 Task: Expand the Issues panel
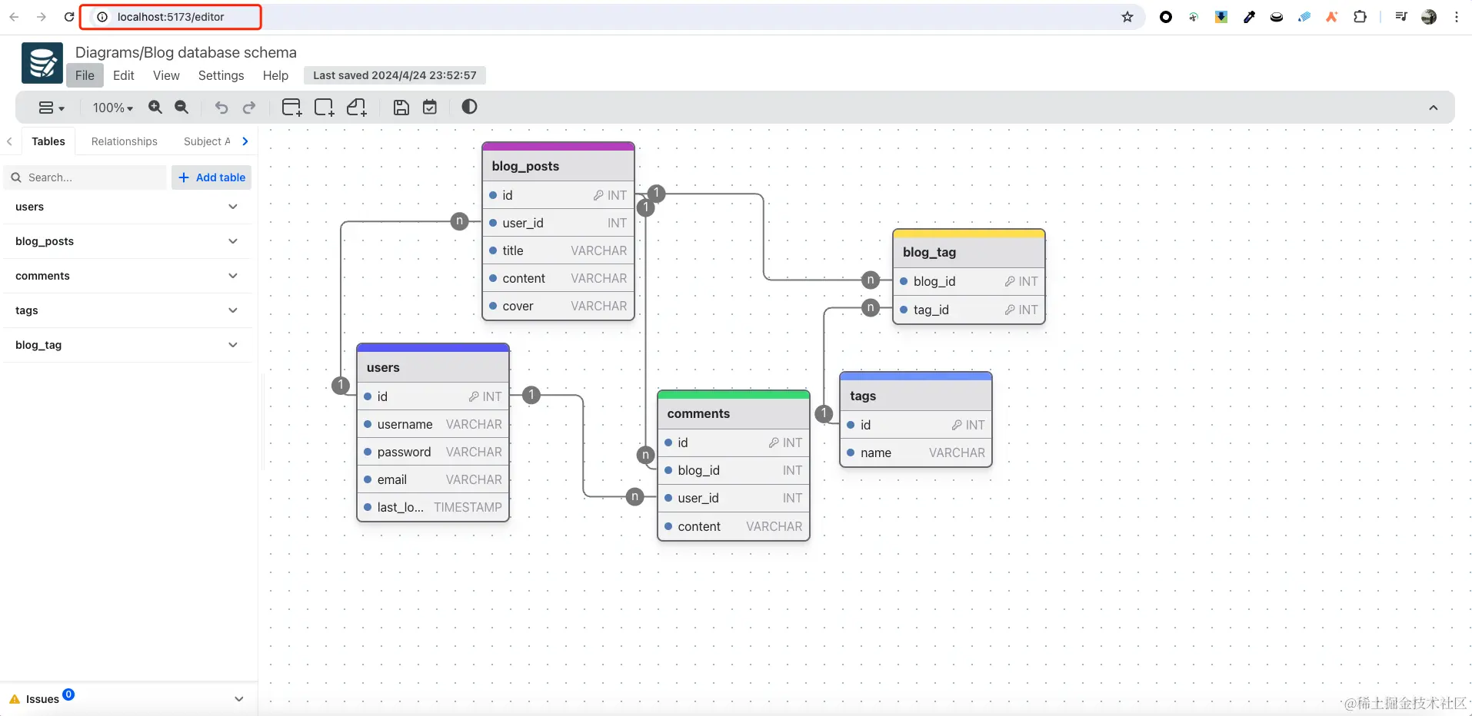click(128, 698)
